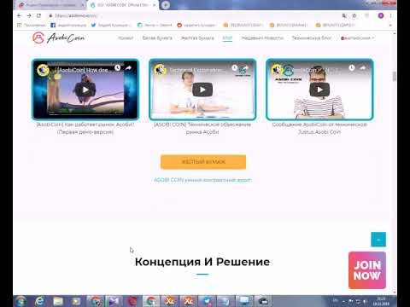Open the first folder bookmark in bookmarks bar
Image resolution: width=410 pixels, height=307 pixels.
click(243, 25)
